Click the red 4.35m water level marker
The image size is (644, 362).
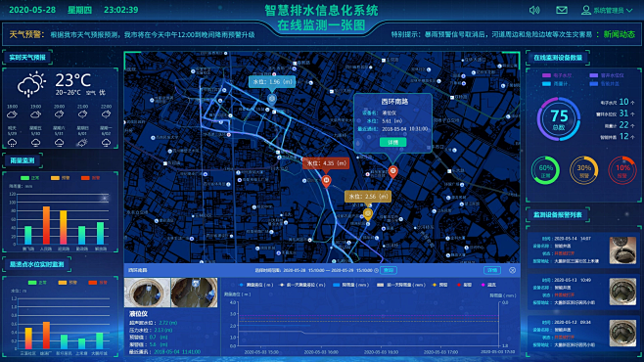[x=326, y=181]
